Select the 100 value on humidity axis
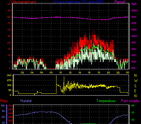This screenshot has height=124, width=141. 3,105
